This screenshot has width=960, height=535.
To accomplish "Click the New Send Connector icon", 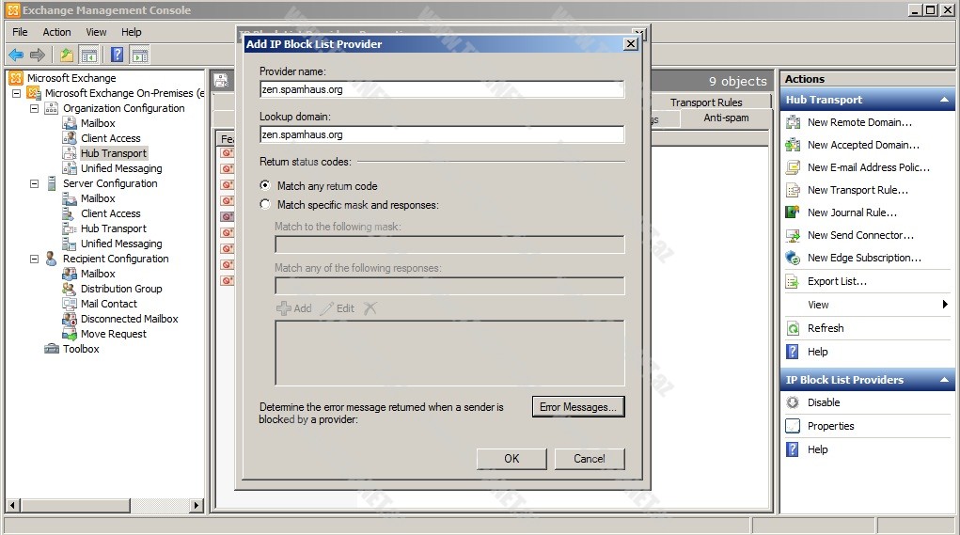I will 793,235.
